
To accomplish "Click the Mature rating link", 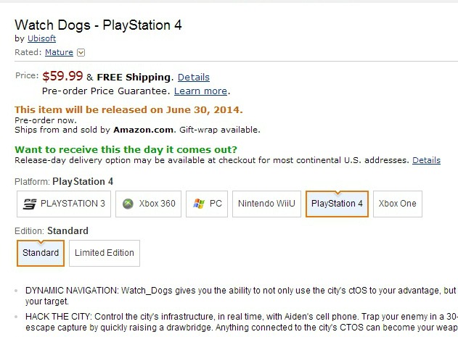I will 59,52.
